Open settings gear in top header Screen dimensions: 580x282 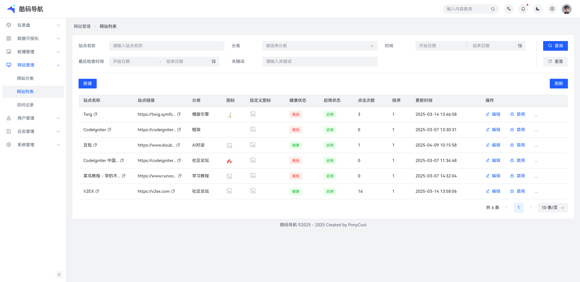click(552, 9)
